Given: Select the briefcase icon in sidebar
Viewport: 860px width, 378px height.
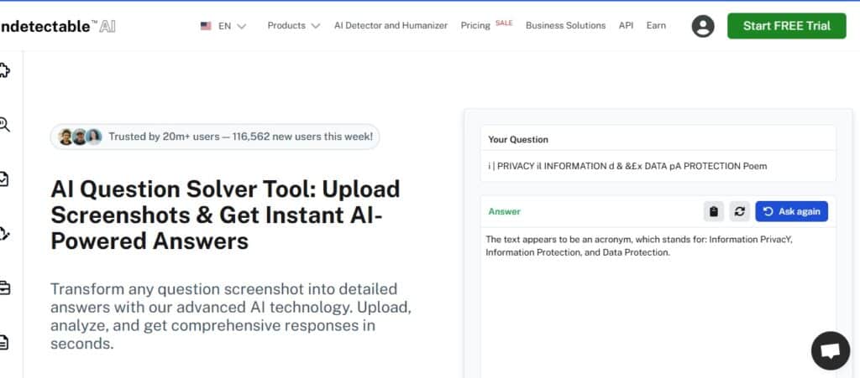Looking at the screenshot, I should [x=4, y=287].
